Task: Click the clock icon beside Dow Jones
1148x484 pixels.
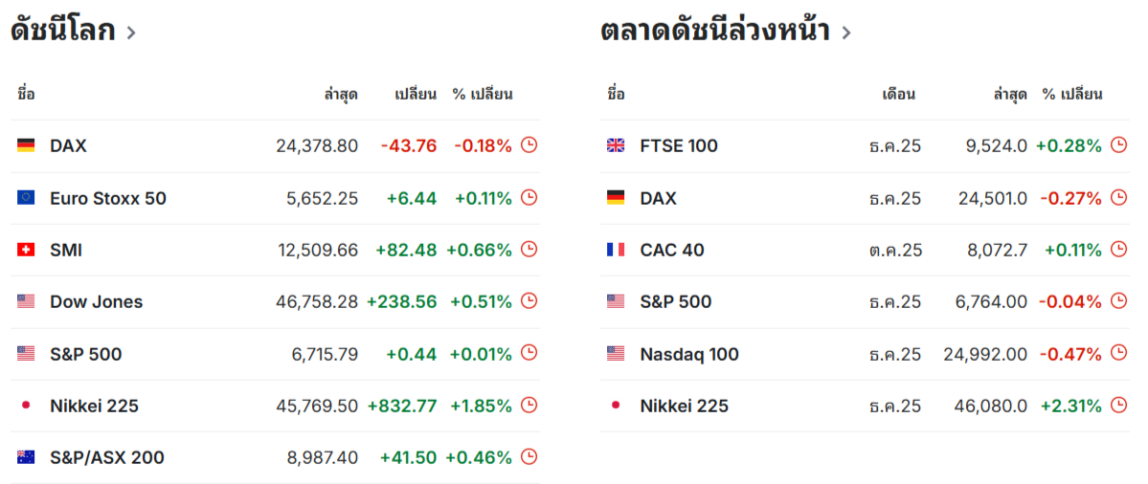Action: [x=529, y=301]
